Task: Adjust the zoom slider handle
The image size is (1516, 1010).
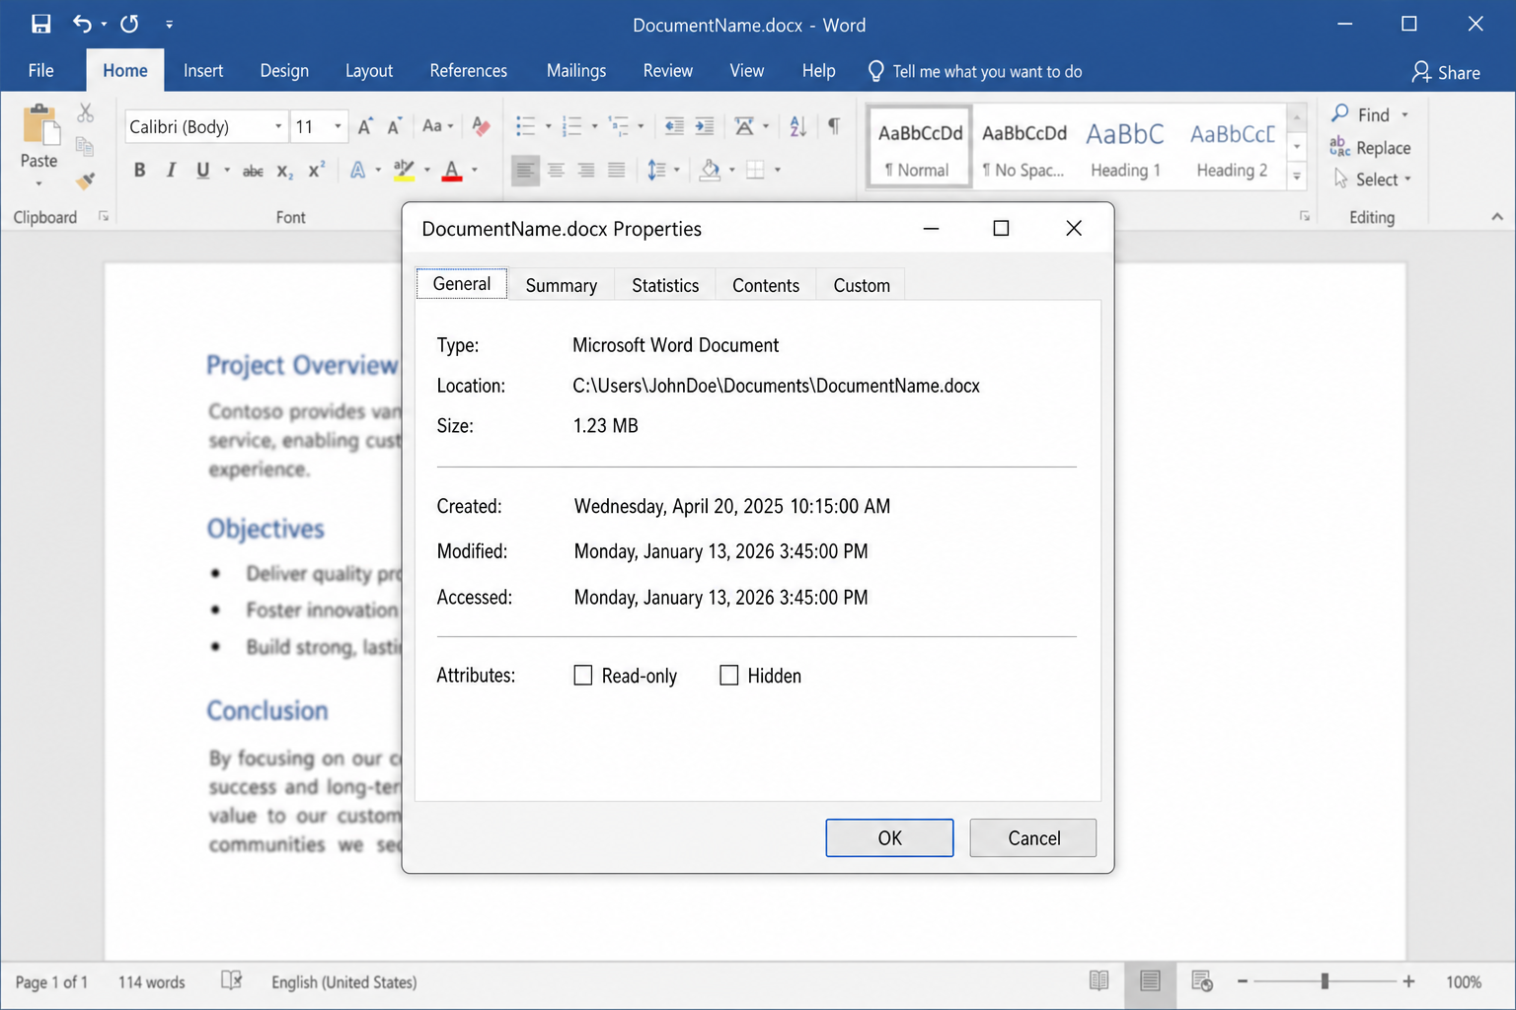Action: coord(1325,981)
